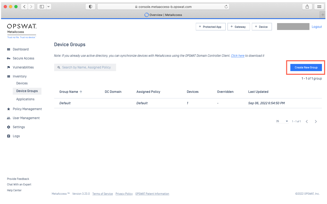Open Applications under Inventory
Viewport: 327px width, 204px height.
tap(25, 99)
